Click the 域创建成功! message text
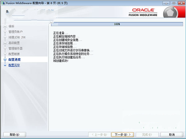This screenshot has height=139, width=186. (x=61, y=61)
